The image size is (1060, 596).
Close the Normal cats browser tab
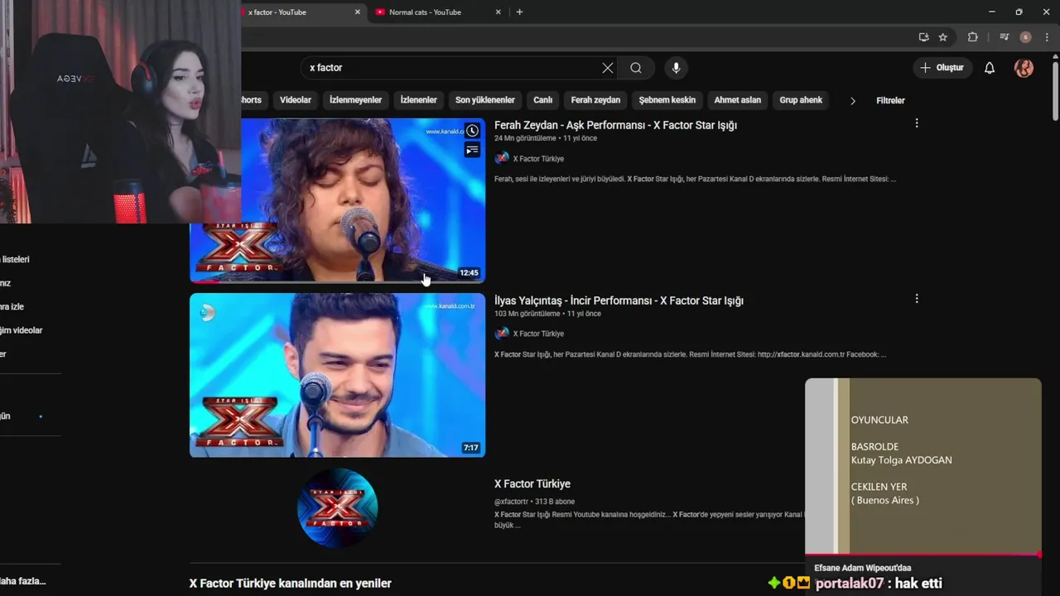[498, 12]
